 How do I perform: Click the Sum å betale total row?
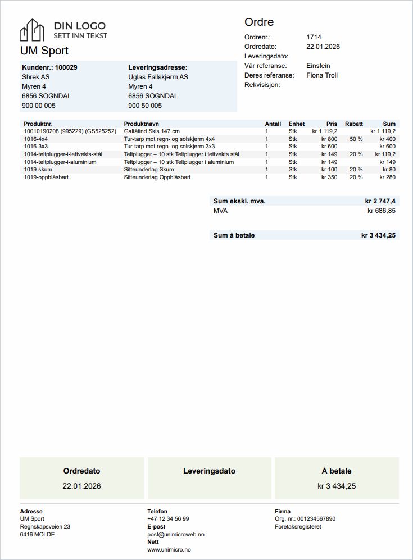coord(304,235)
